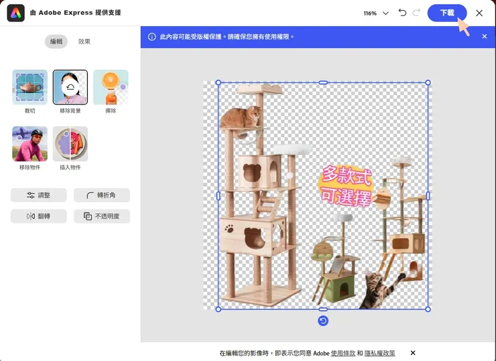Open the 隱私權政策 privacy policy link
This screenshot has height=361, width=496.
(380, 353)
